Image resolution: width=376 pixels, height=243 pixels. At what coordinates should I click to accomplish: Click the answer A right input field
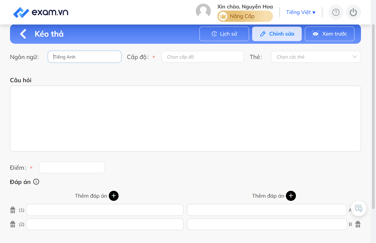click(267, 210)
